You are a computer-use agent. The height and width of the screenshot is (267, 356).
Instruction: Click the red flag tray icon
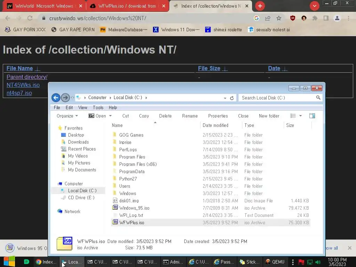(x=301, y=262)
